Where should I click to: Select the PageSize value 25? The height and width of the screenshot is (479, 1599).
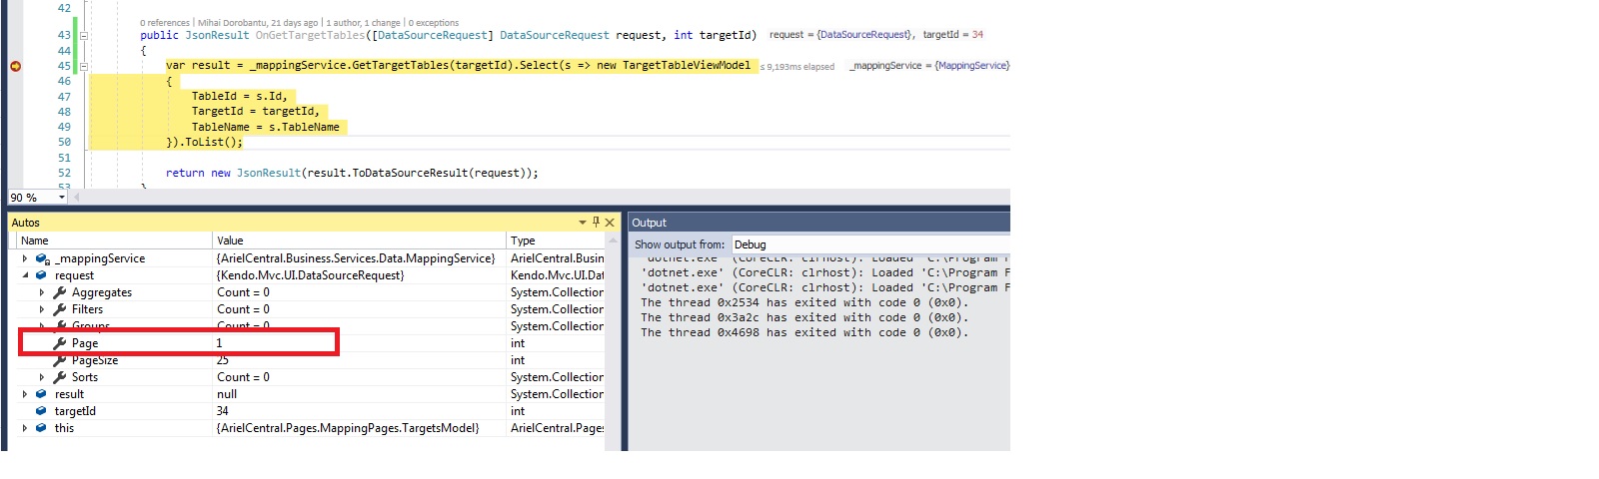click(x=222, y=360)
